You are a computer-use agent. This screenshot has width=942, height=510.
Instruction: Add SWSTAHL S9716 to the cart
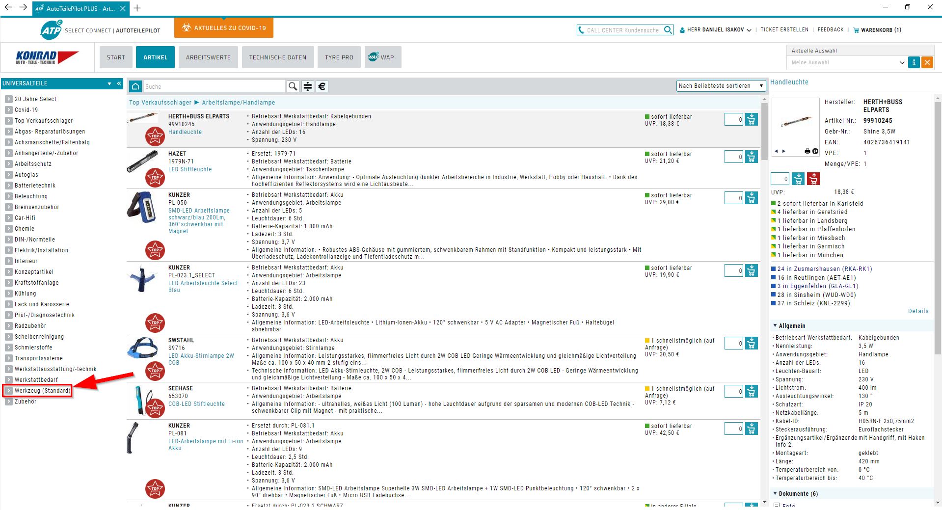click(752, 343)
